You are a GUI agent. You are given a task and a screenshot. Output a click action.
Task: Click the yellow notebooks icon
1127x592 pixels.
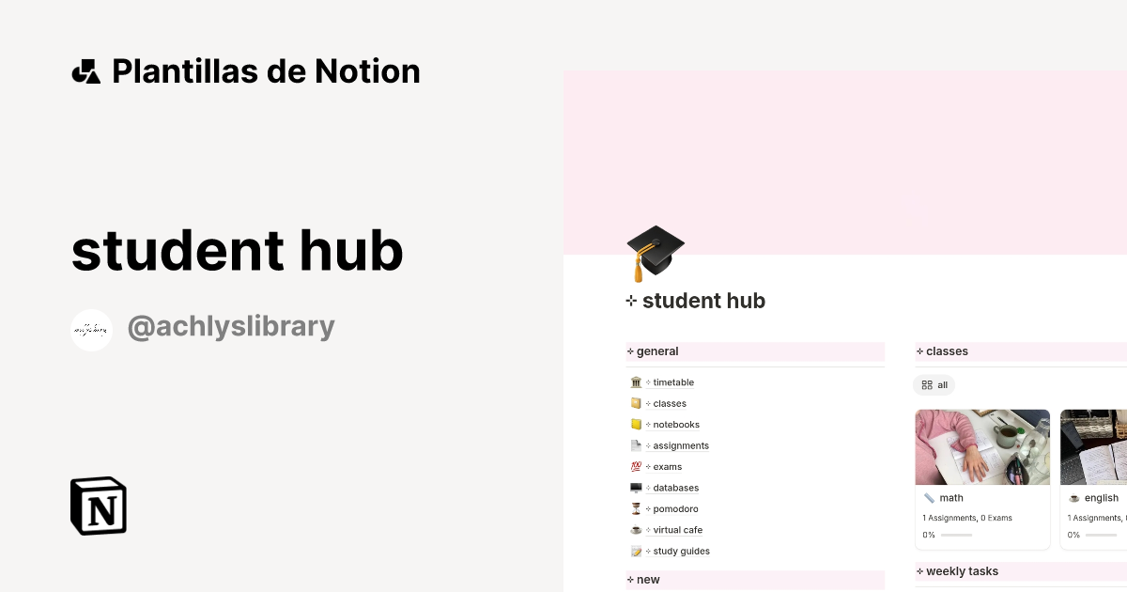[x=637, y=424]
